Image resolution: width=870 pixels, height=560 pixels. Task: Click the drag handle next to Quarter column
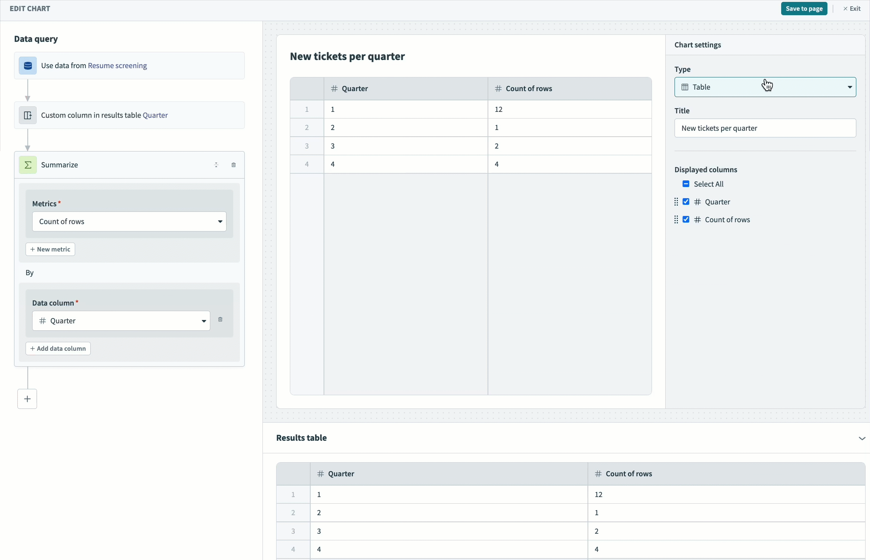676,202
